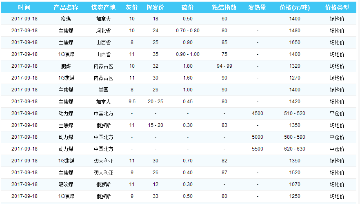Click the 粘结指数 column header

click(224, 8)
